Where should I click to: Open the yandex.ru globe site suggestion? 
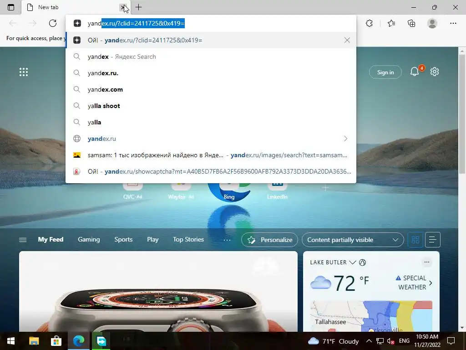click(211, 139)
